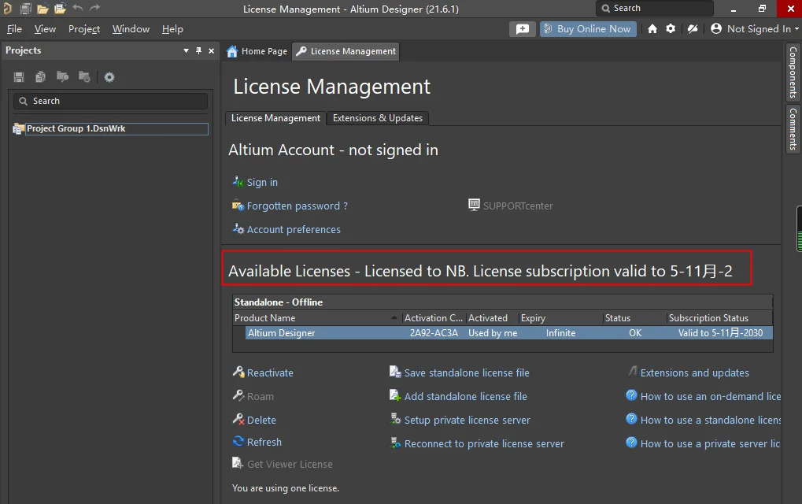Click the Projects panel settings gear icon

pyautogui.click(x=109, y=77)
